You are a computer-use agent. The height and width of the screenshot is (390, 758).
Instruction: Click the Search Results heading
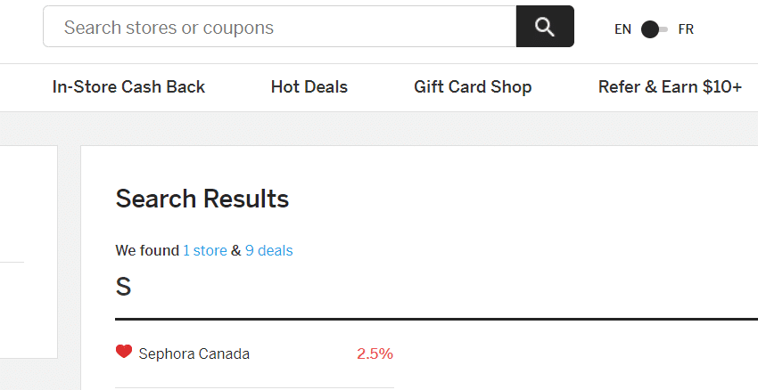coord(202,199)
